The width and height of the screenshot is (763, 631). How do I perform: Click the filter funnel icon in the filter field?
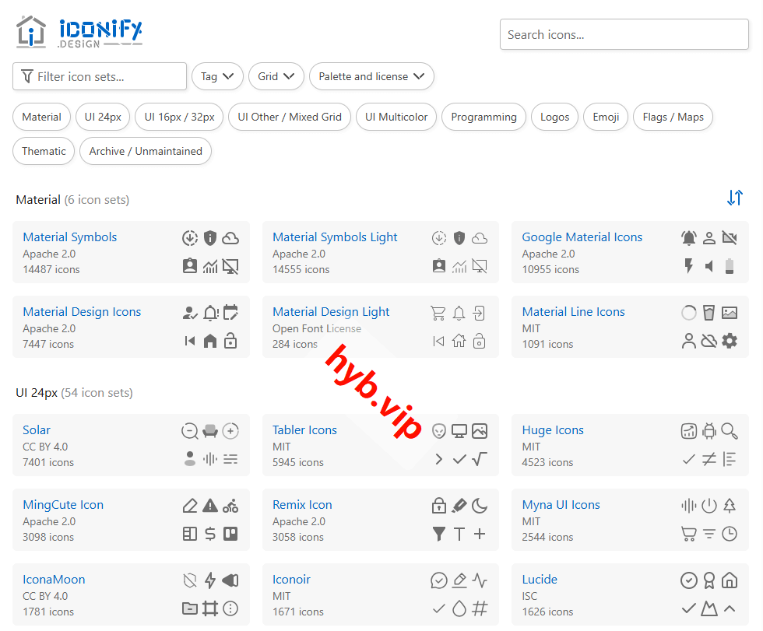25,76
